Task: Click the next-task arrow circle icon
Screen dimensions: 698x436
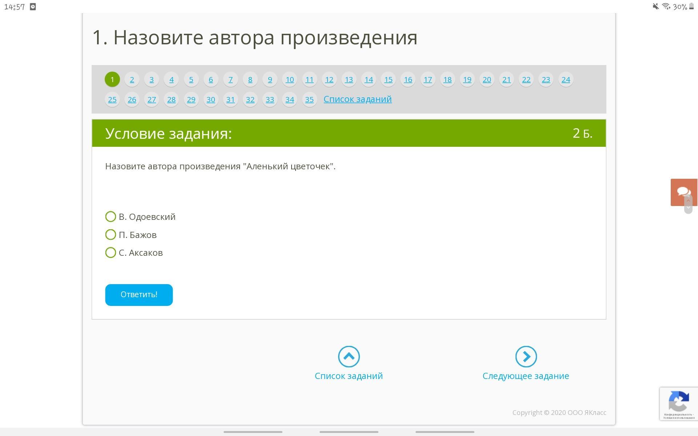Action: 526,356
